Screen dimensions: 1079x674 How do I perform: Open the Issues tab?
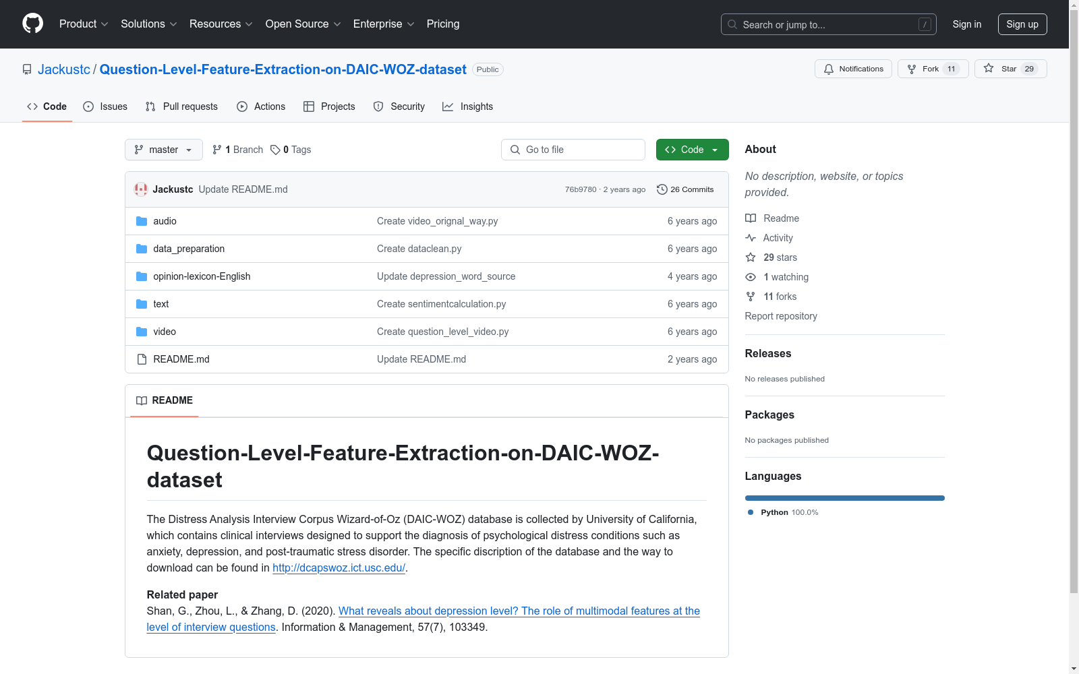click(105, 106)
